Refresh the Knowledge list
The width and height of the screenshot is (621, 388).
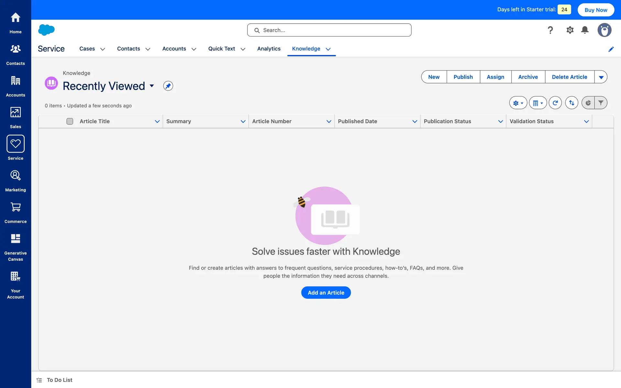[555, 103]
